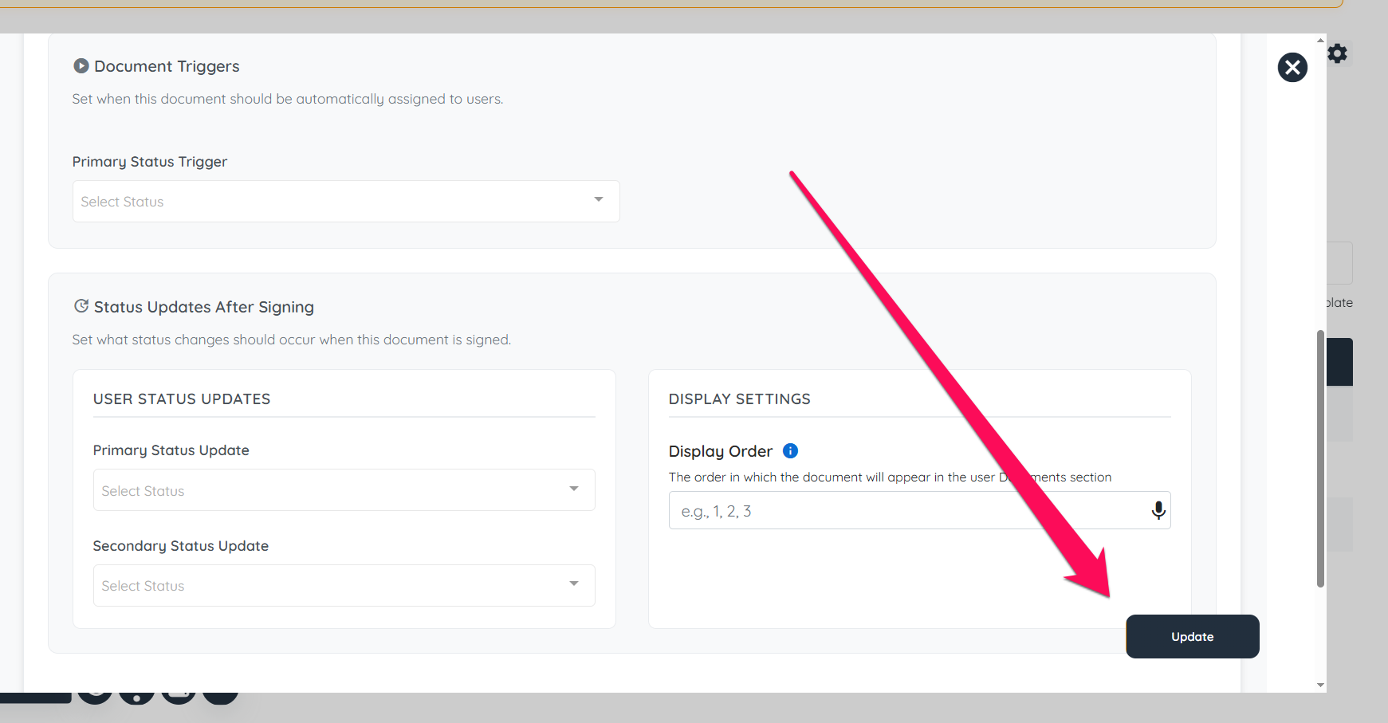The height and width of the screenshot is (723, 1388).
Task: Open the Primary Status Update dropdown
Action: [x=344, y=489]
